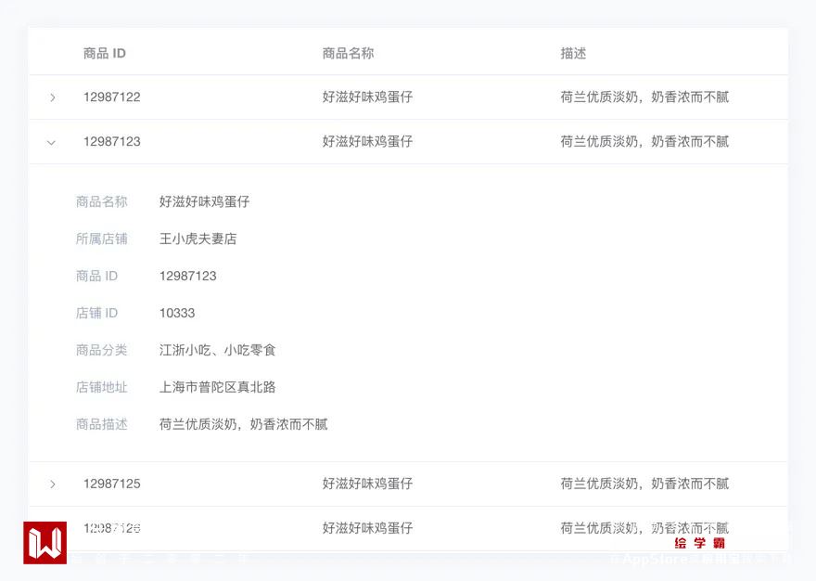
Task: Click the 描述 column header
Action: click(x=573, y=54)
